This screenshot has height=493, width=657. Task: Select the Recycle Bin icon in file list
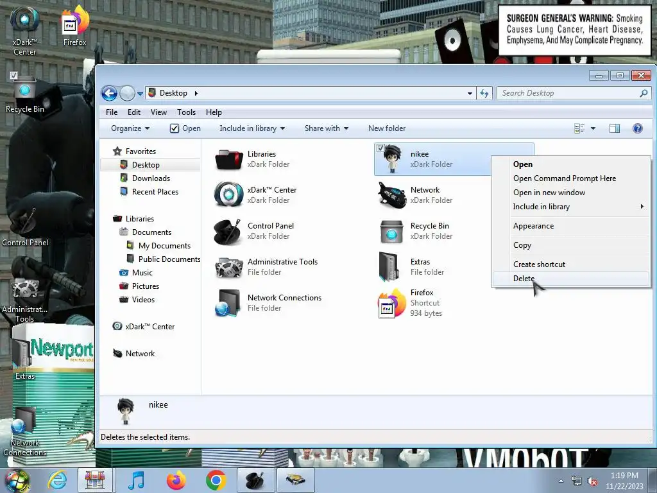point(391,231)
